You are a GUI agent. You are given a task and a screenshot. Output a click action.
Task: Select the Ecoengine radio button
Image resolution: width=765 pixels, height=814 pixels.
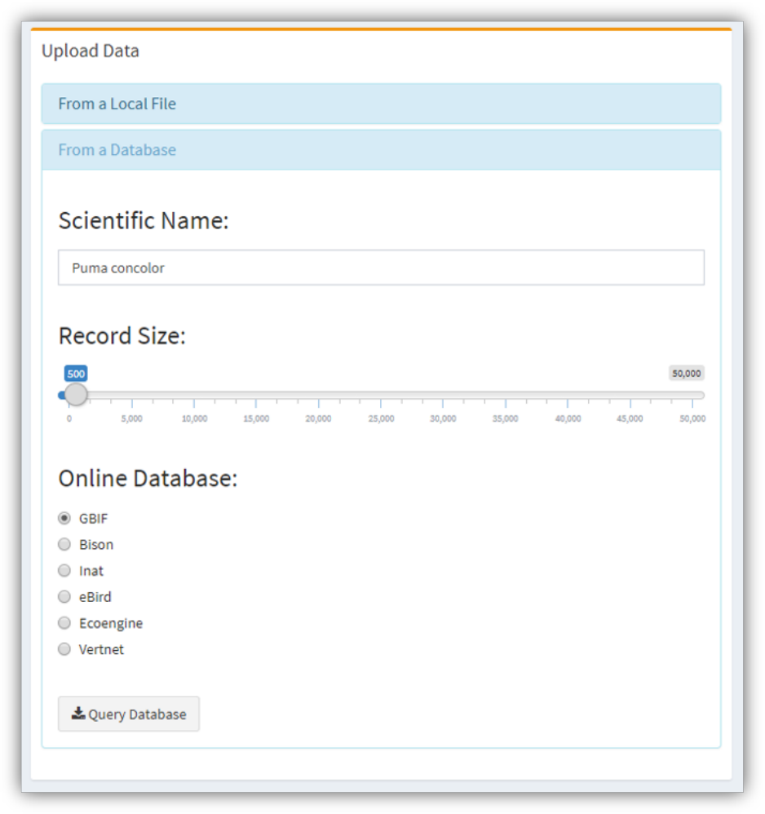coord(64,623)
